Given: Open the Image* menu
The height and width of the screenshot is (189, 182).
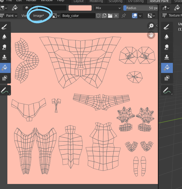Looking at the screenshot, I should pos(39,16).
